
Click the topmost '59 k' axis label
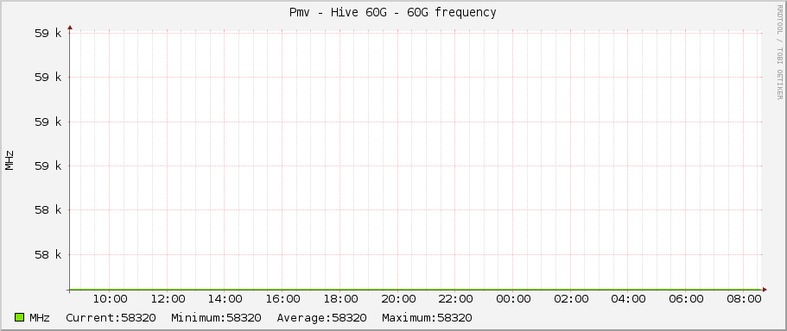point(48,34)
